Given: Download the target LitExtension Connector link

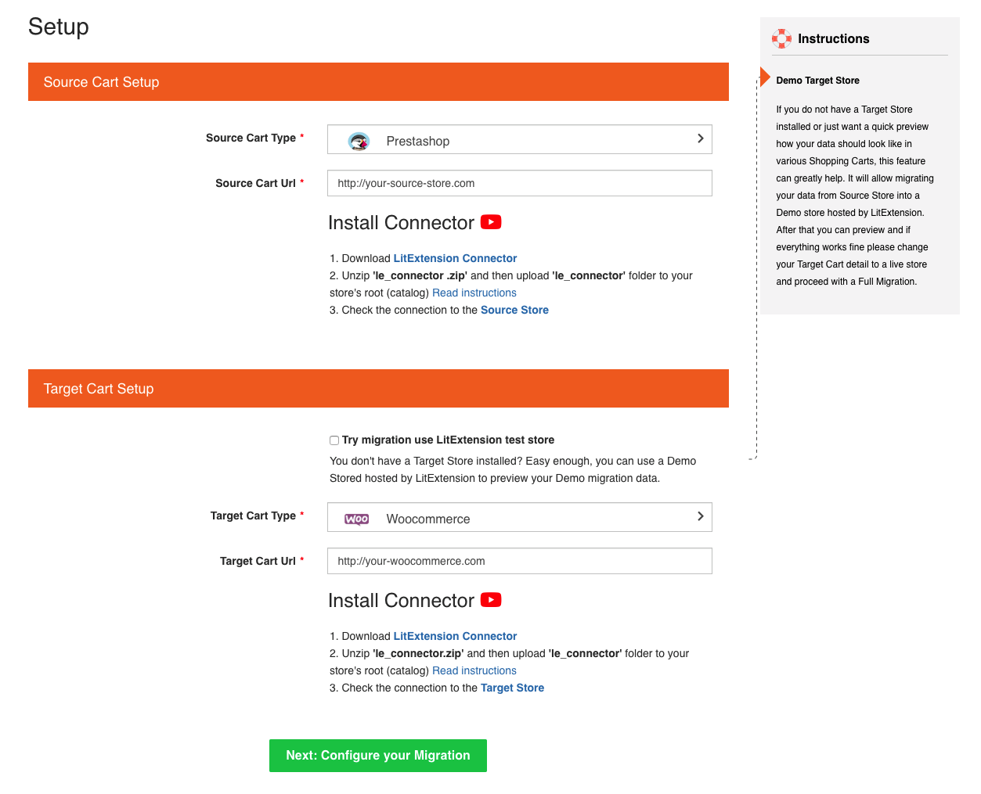Looking at the screenshot, I should coord(455,636).
